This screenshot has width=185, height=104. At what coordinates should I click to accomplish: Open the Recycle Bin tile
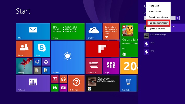[x=128, y=83]
